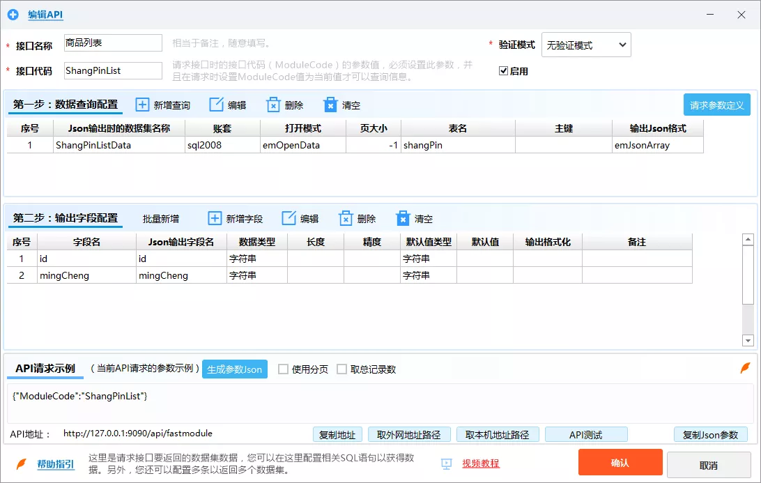
Task: Toggle the 启用 checkbox
Action: point(503,71)
